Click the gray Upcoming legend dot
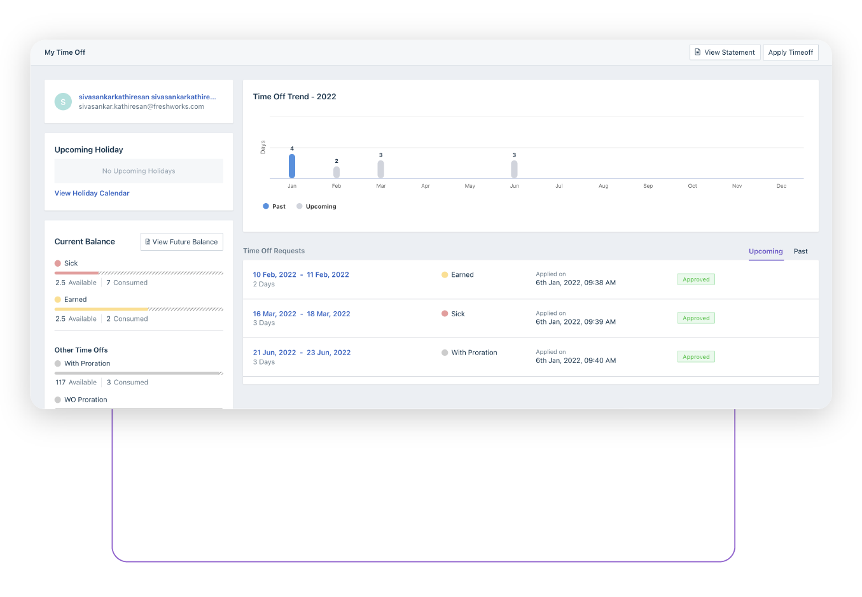 point(300,206)
